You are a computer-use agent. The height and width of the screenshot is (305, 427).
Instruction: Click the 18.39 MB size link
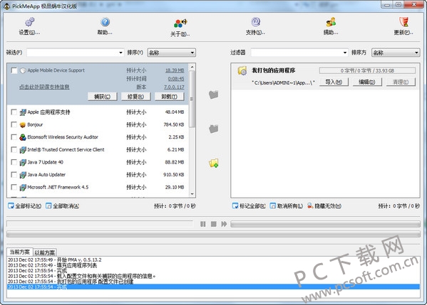pos(175,70)
